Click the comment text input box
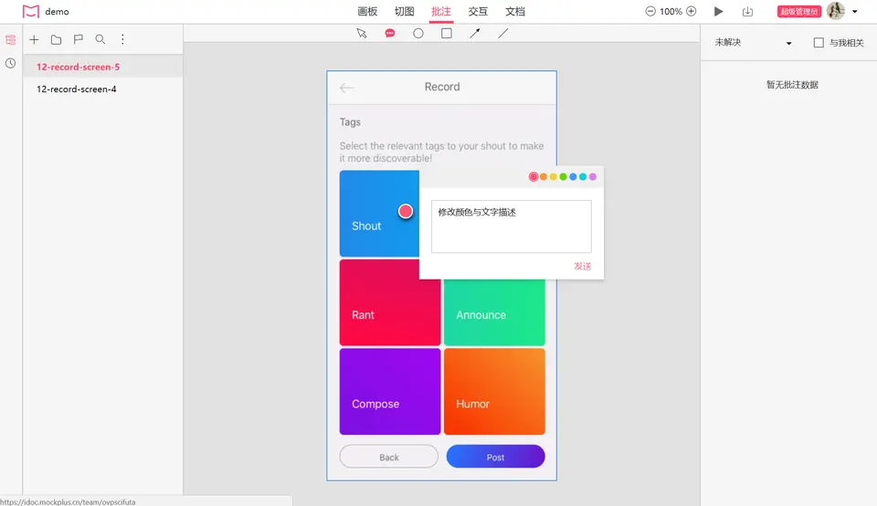877x506 pixels. [x=512, y=227]
